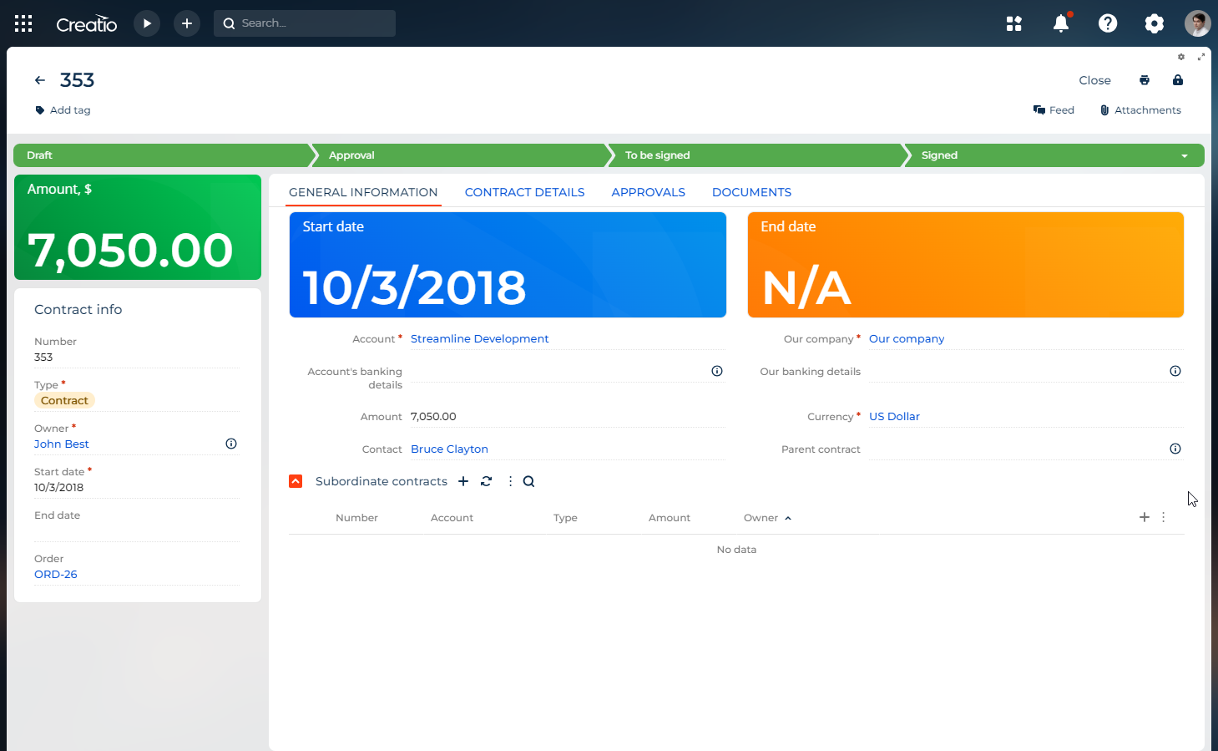
Task: Click the contract Number field 353
Action: click(x=137, y=357)
